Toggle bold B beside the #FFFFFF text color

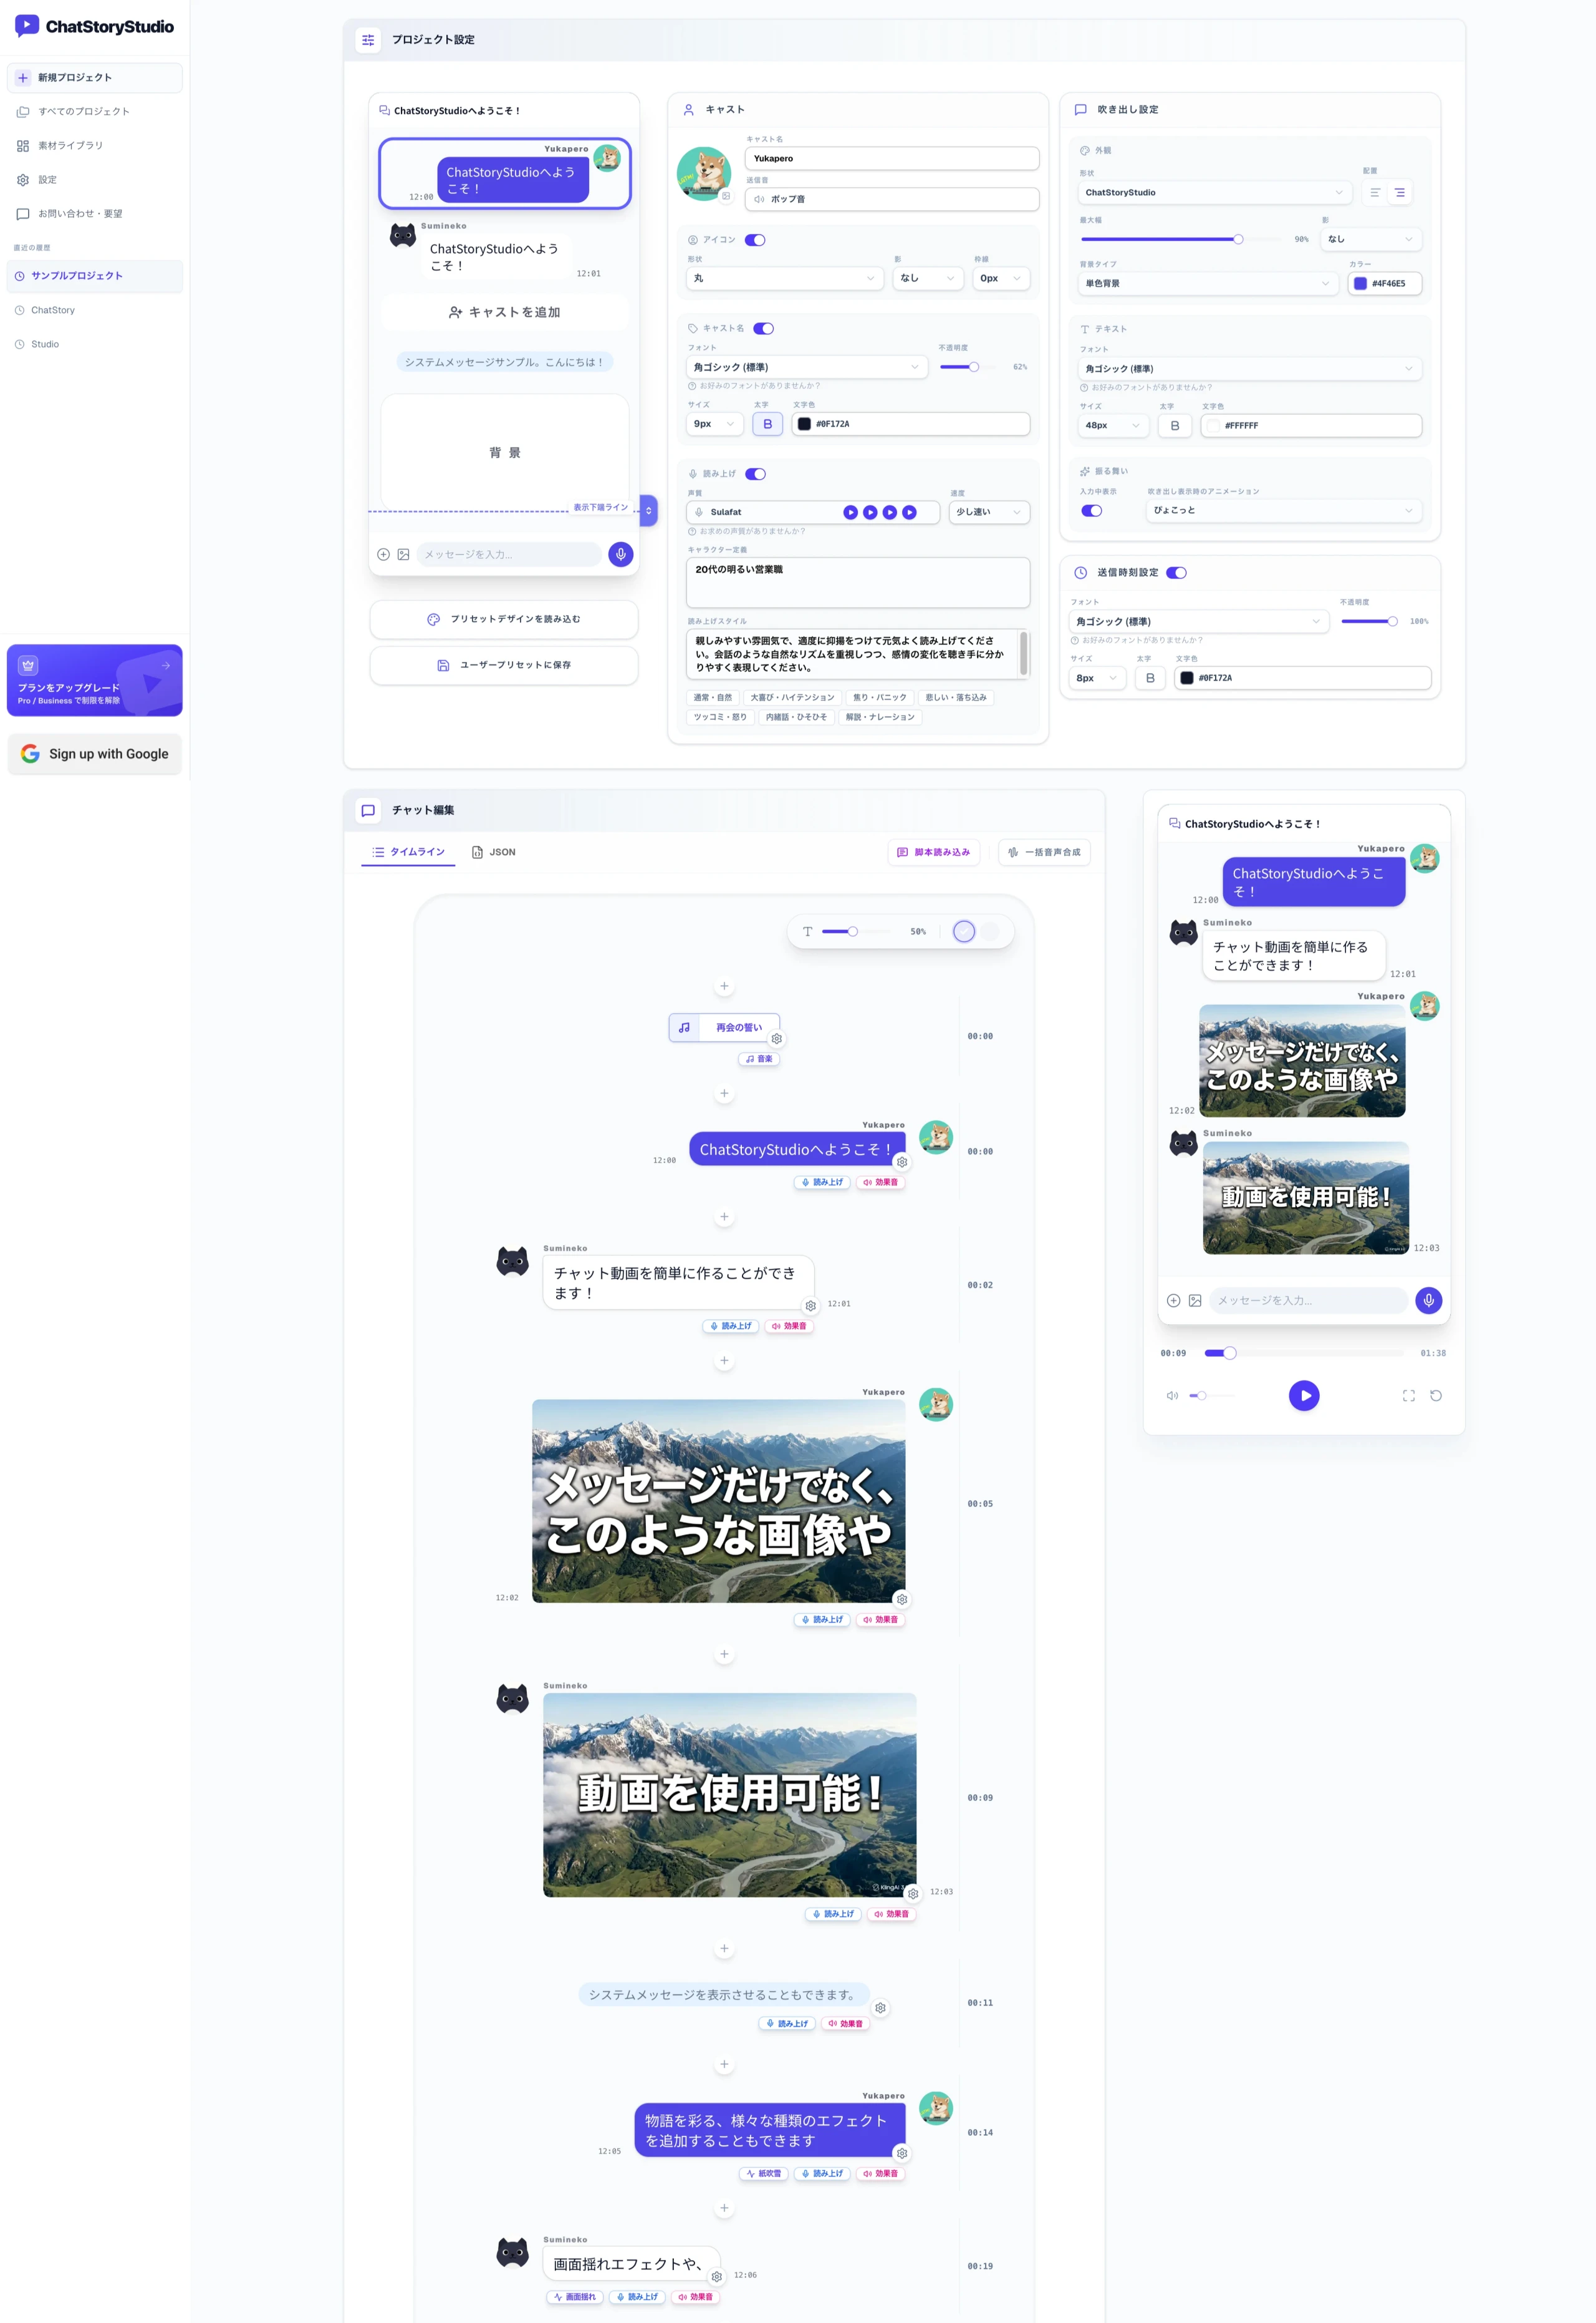coord(1175,426)
